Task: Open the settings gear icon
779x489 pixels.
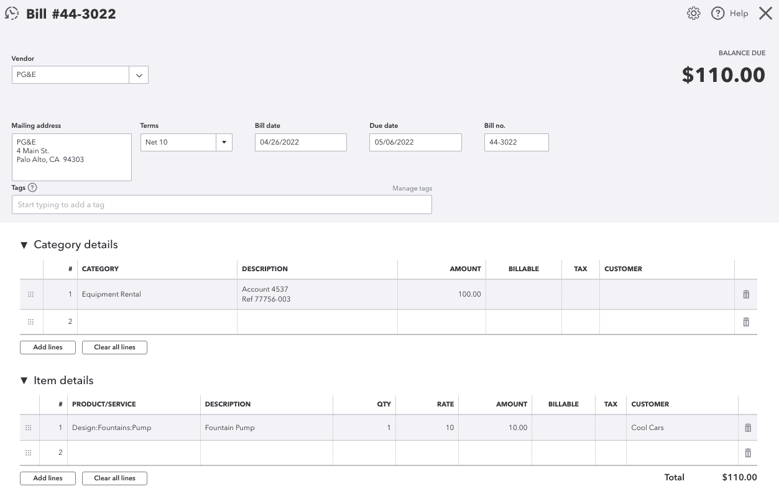Action: tap(693, 13)
